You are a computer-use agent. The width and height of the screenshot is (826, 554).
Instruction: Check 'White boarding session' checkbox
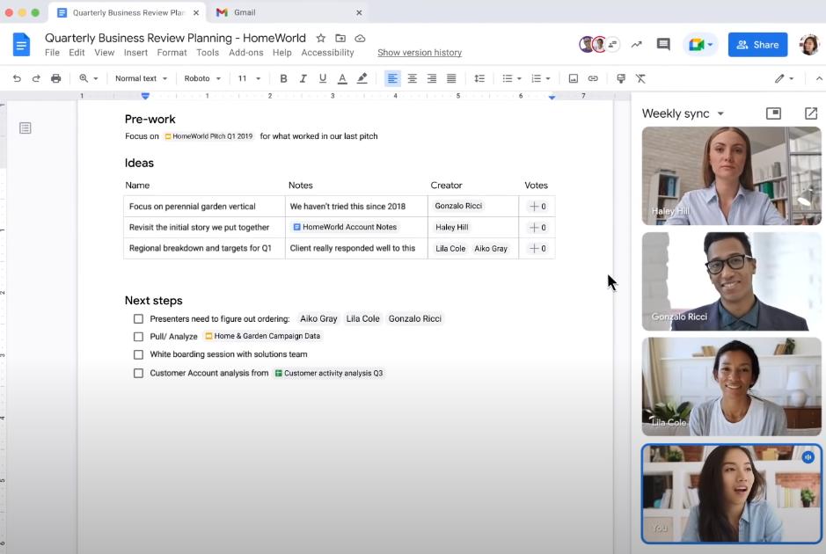pos(138,354)
